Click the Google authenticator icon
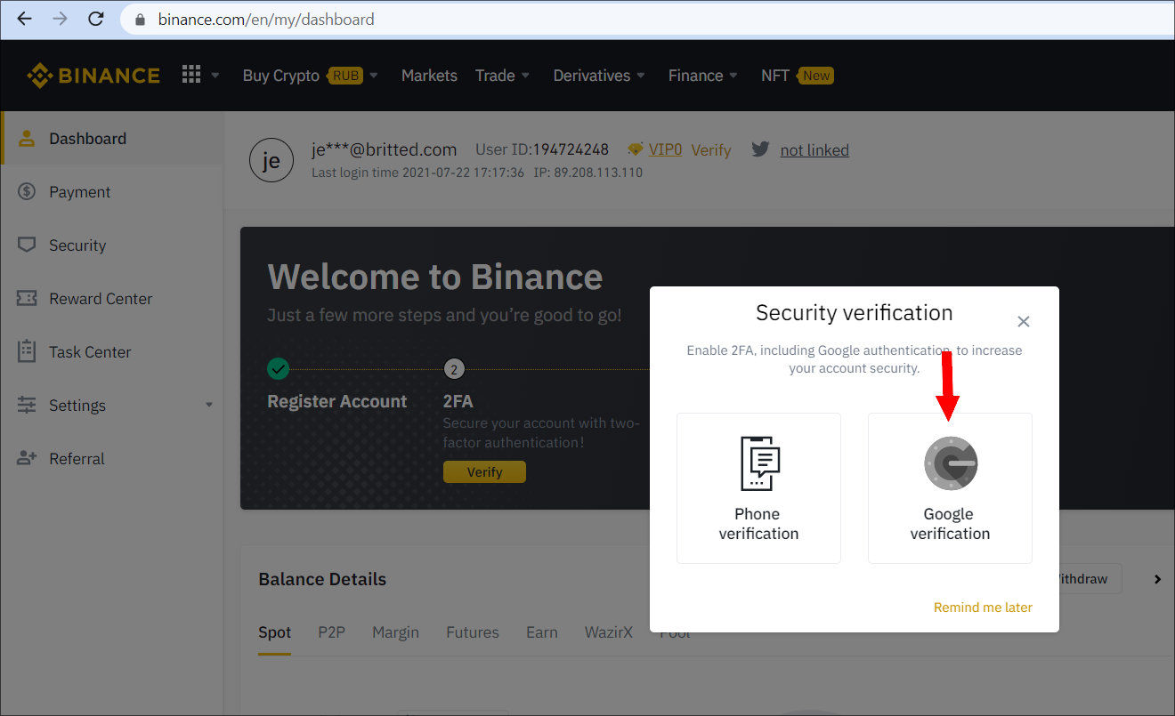 click(950, 464)
